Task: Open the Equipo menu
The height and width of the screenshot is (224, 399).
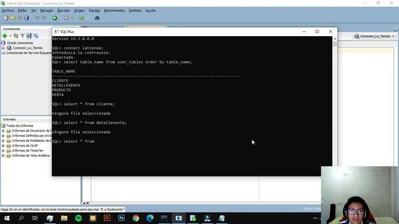Action: [x=94, y=11]
